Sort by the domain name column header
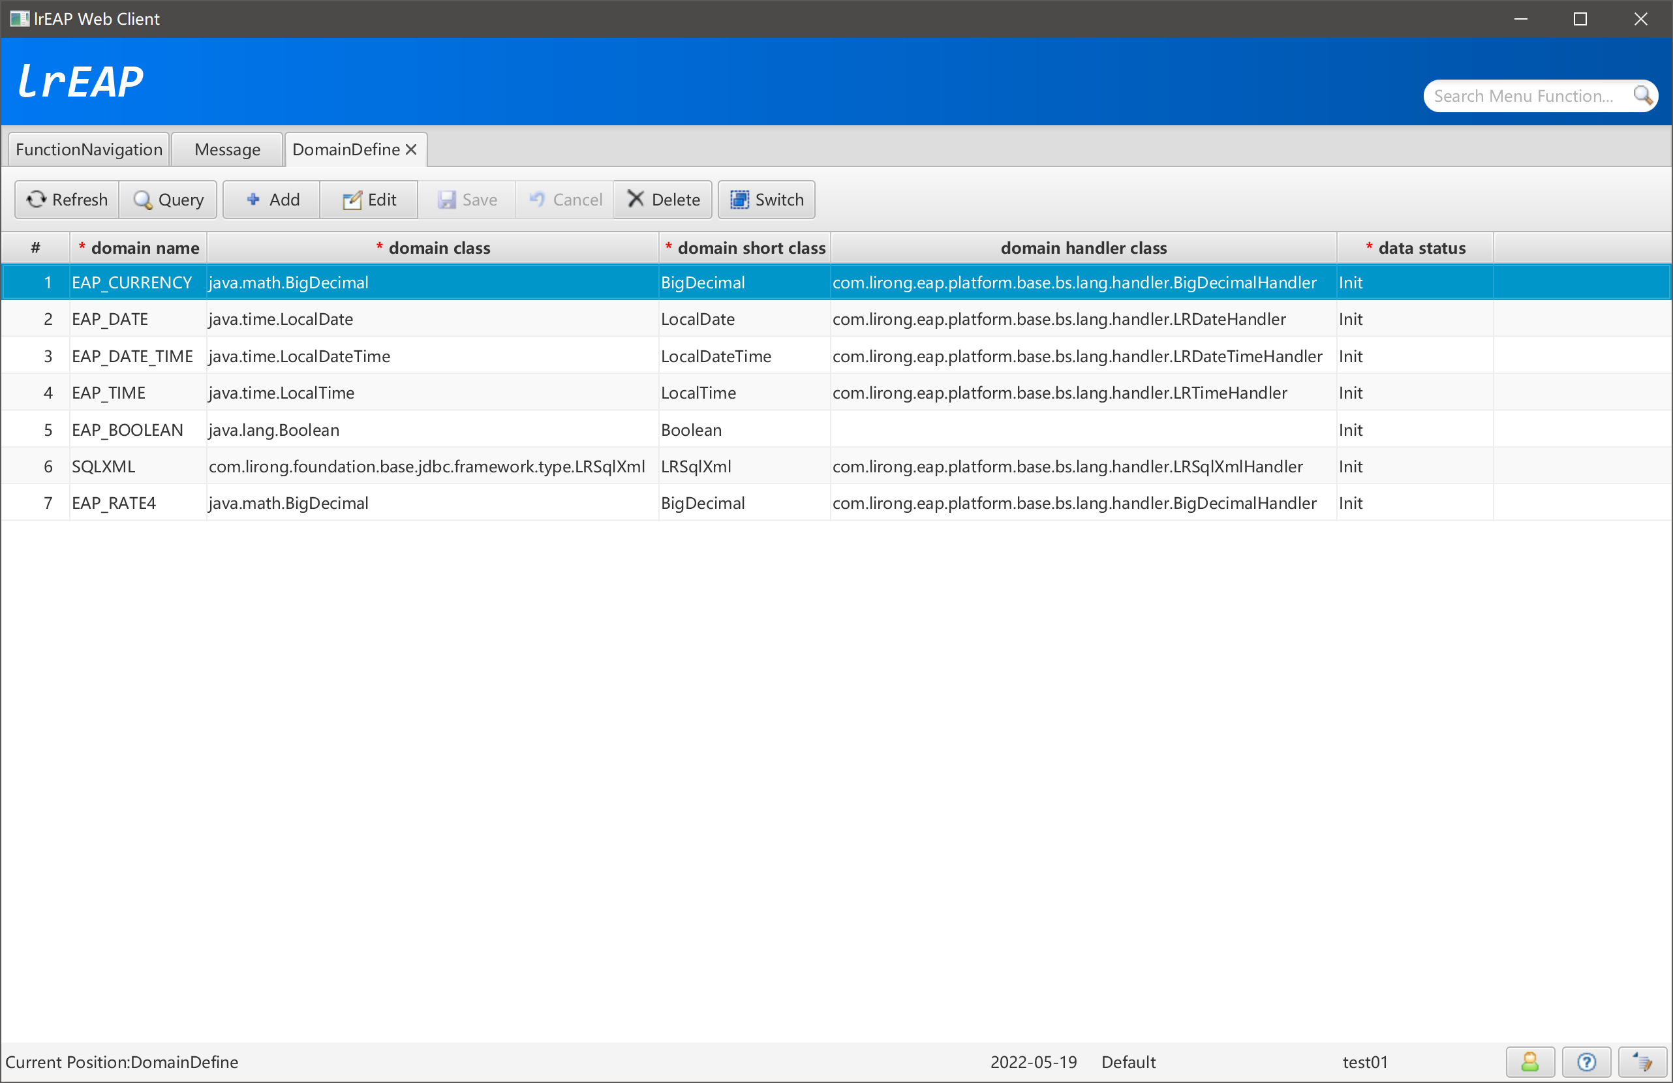Viewport: 1673px width, 1083px height. point(138,248)
